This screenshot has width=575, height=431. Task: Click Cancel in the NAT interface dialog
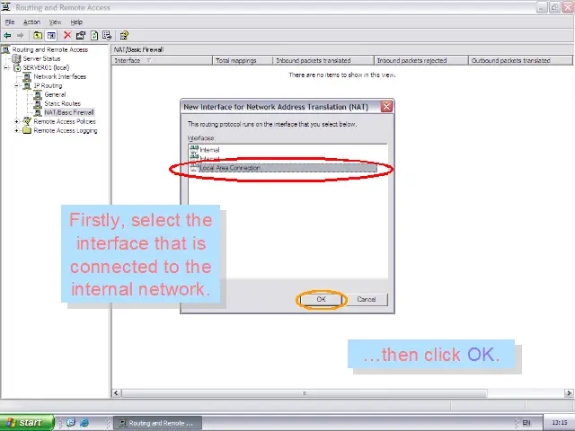coord(367,299)
